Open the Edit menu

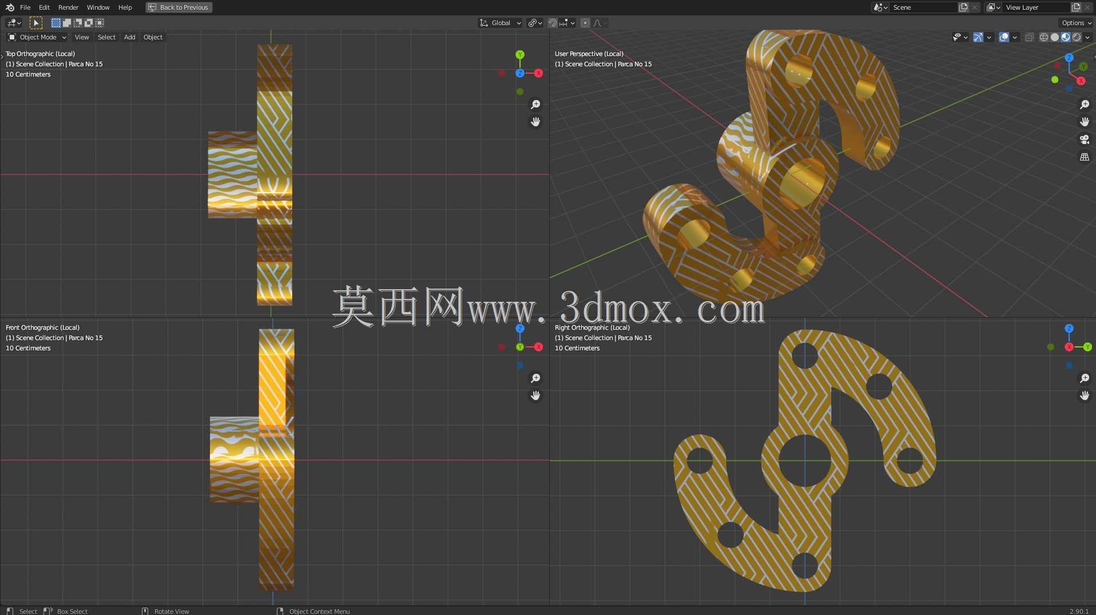44,7
